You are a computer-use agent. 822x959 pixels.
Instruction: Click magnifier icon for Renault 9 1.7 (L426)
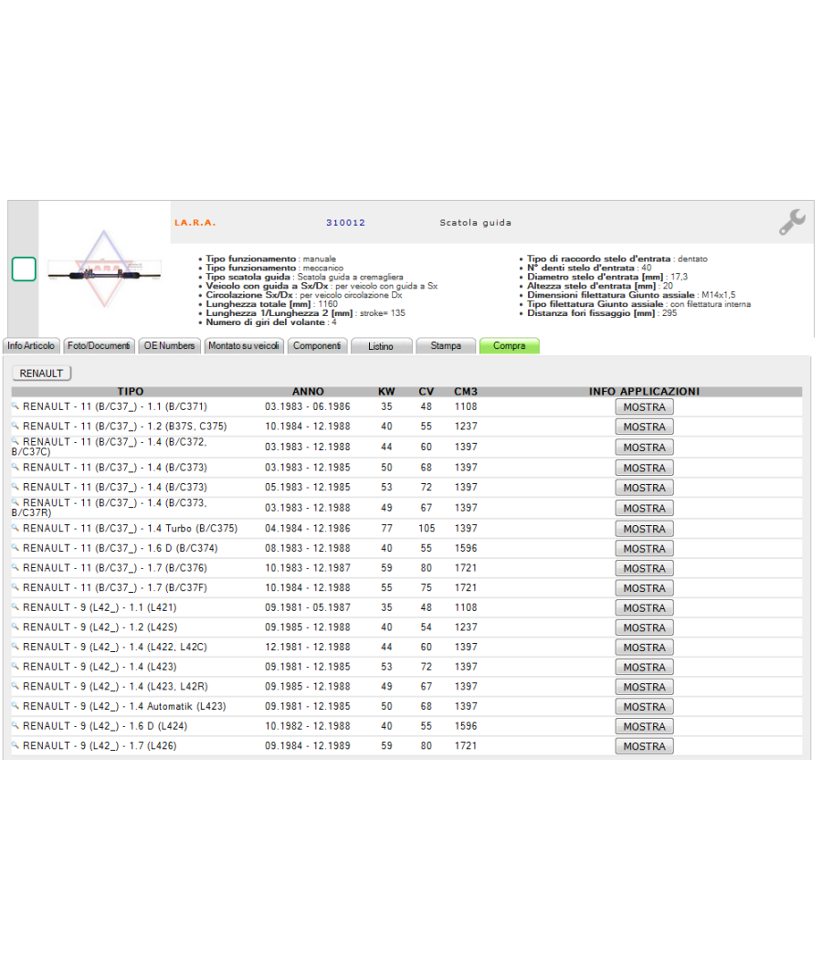pyautogui.click(x=16, y=745)
